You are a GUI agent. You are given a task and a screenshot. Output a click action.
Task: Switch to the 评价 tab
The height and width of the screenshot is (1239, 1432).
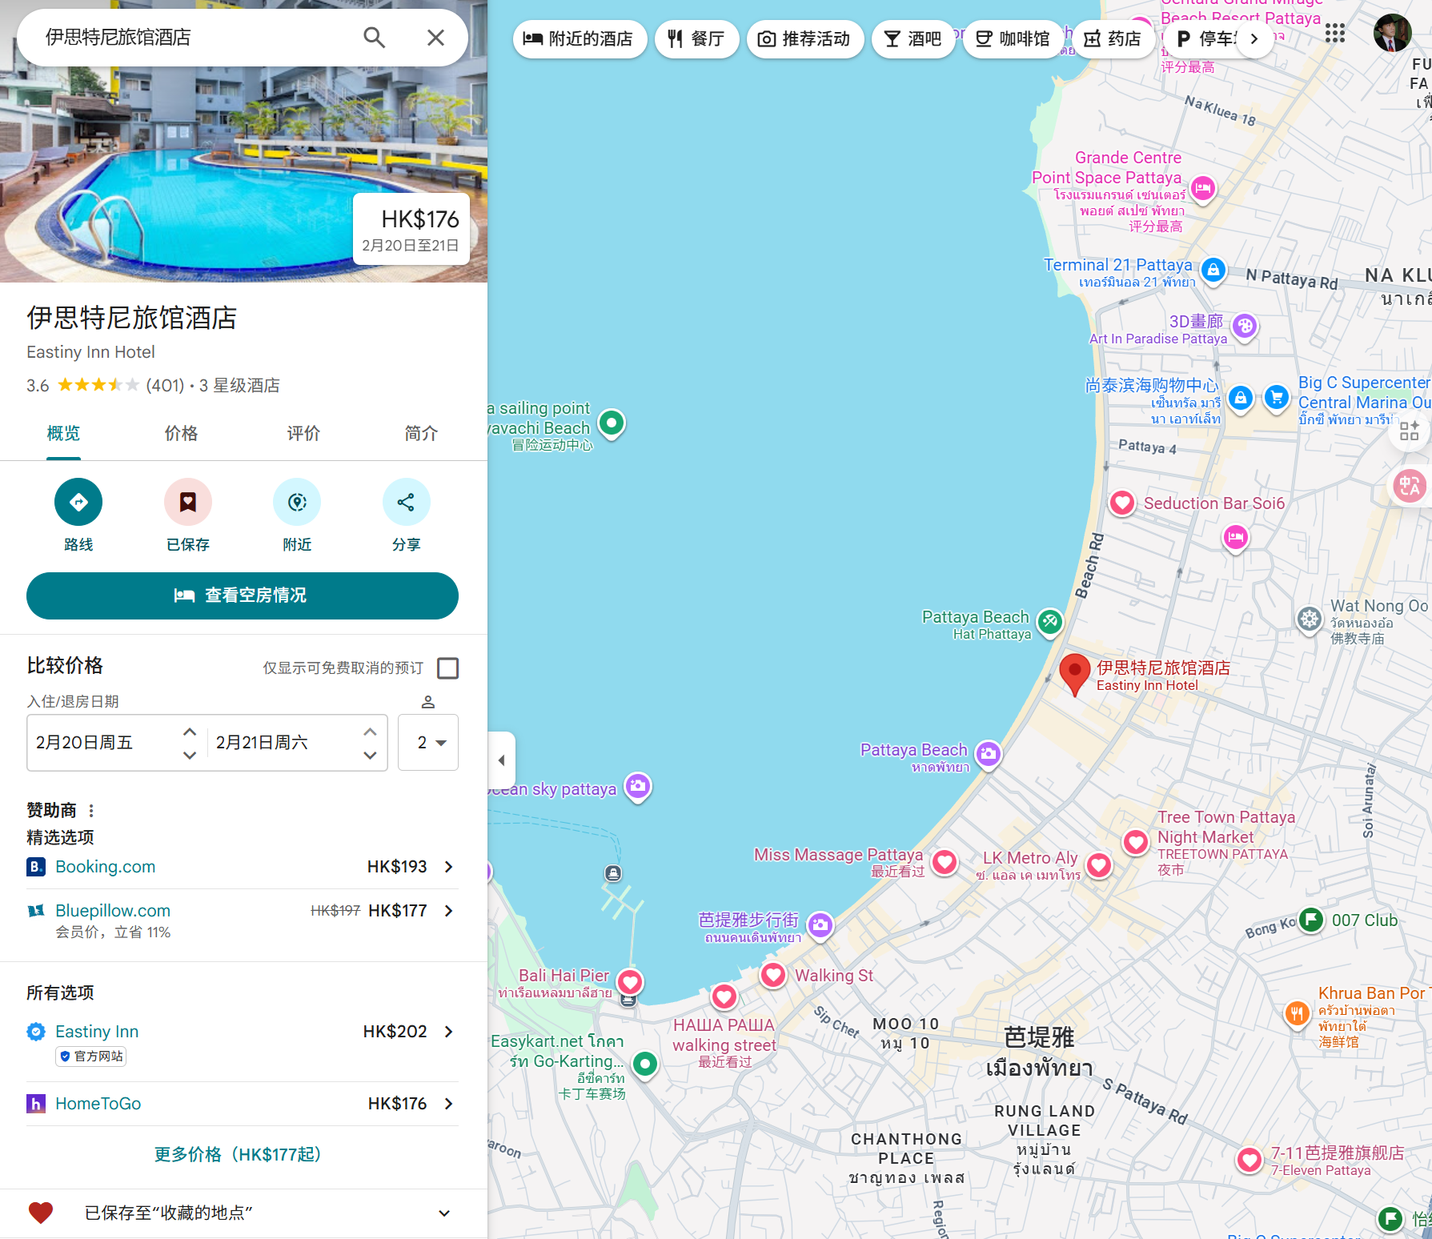pyautogui.click(x=303, y=433)
